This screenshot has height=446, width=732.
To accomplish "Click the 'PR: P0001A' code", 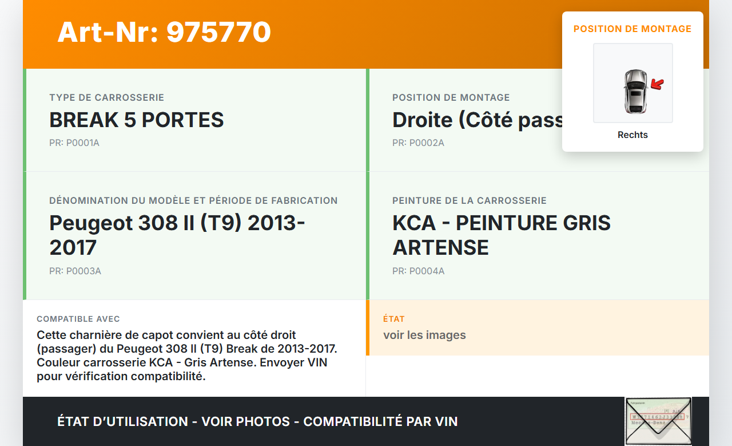I will pos(74,143).
